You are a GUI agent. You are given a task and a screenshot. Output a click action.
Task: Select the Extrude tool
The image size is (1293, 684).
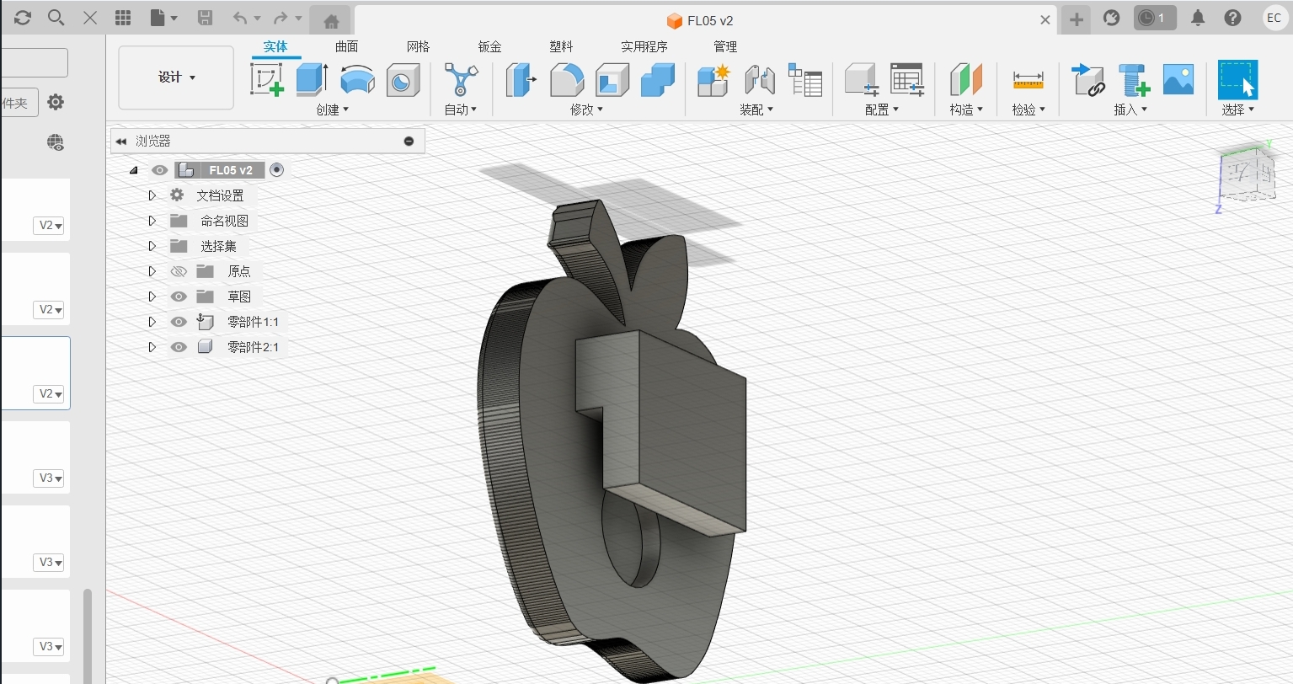coord(313,80)
